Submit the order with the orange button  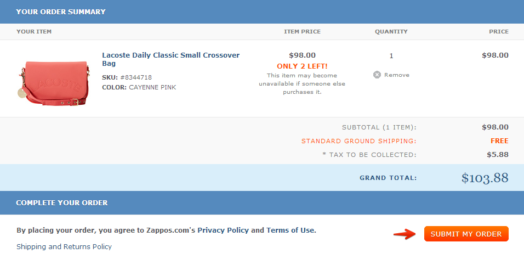(x=466, y=234)
